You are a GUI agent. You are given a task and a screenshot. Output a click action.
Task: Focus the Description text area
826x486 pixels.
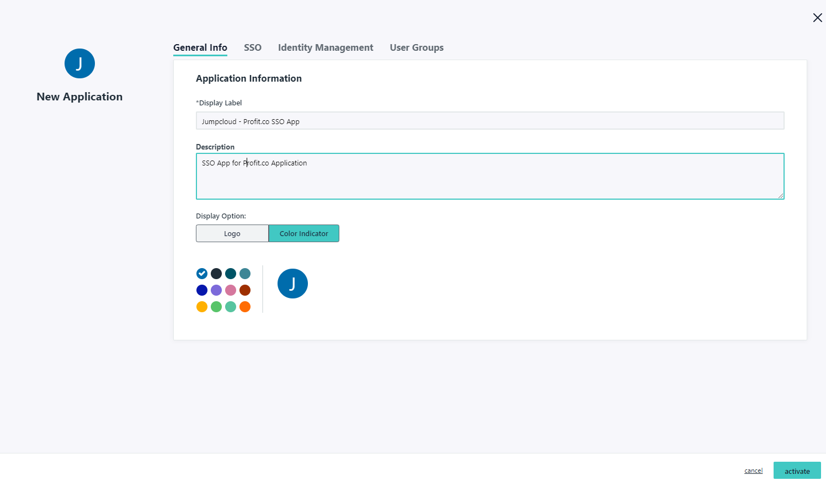click(x=490, y=176)
